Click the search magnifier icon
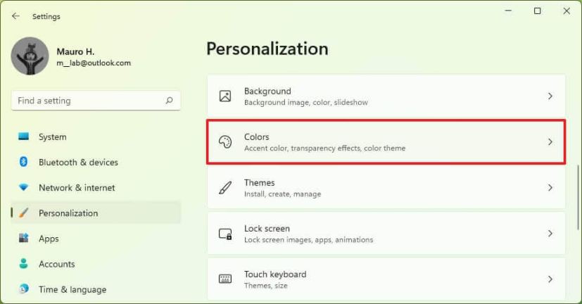The height and width of the screenshot is (304, 582). (169, 101)
